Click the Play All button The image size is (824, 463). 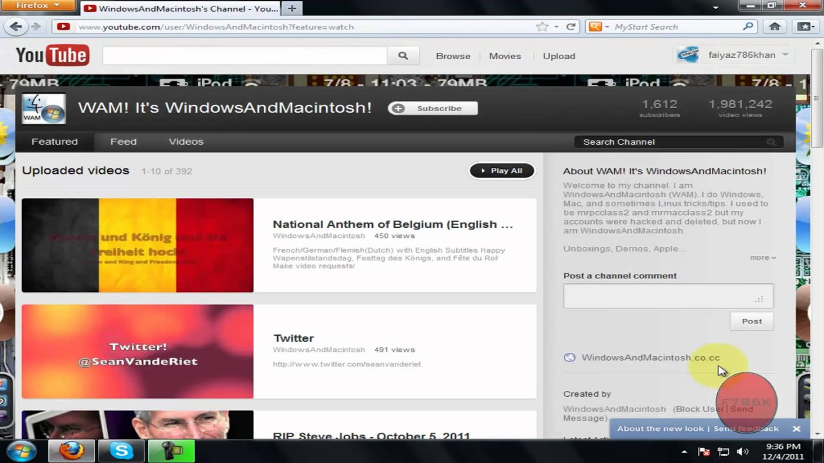[x=502, y=170]
